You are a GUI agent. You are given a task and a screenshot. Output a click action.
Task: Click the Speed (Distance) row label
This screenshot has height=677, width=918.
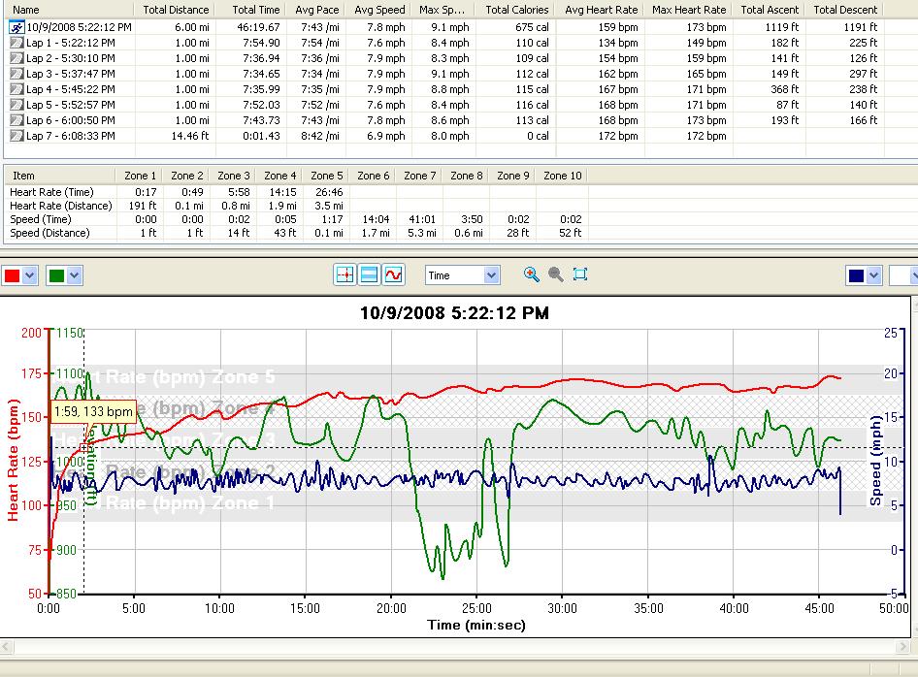49,233
